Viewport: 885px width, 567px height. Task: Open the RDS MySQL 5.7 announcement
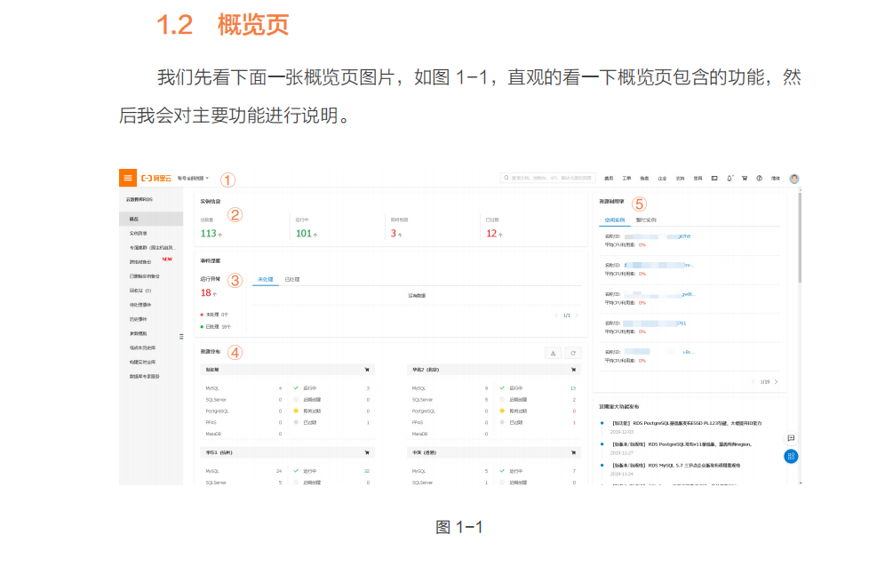click(x=676, y=466)
